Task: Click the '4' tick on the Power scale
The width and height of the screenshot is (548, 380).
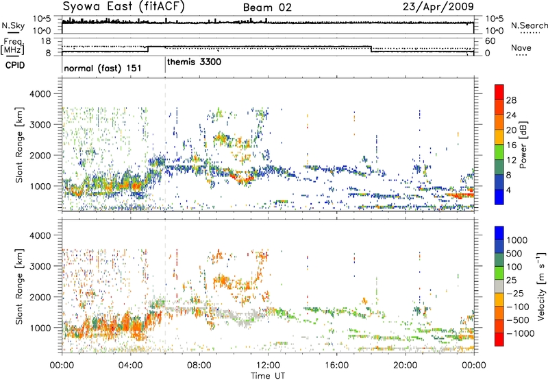Action: click(508, 190)
